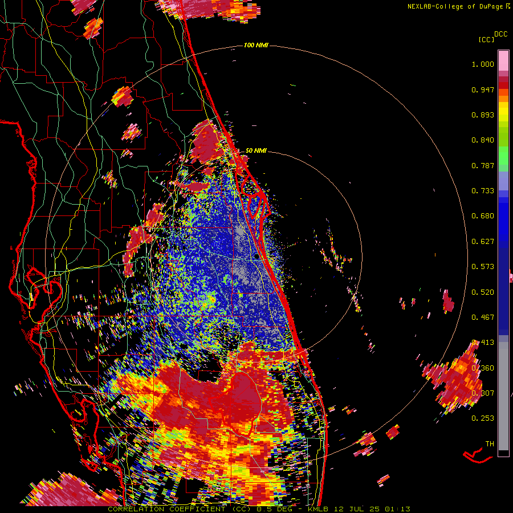
Task: Click the 0.733 legend value
Action: tap(483, 191)
